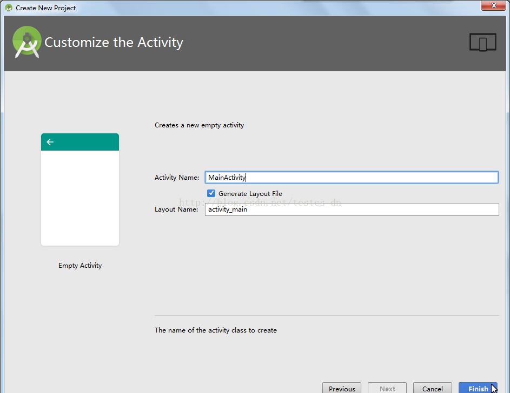510x393 pixels.
Task: Cancel the new project wizard
Action: [x=432, y=389]
